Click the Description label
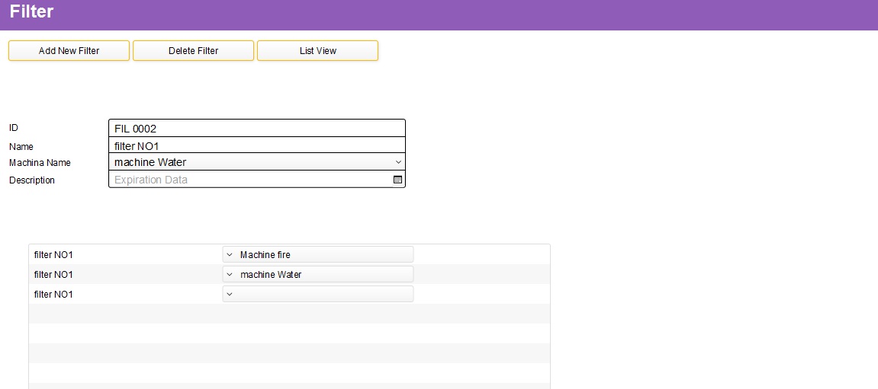 (x=32, y=180)
